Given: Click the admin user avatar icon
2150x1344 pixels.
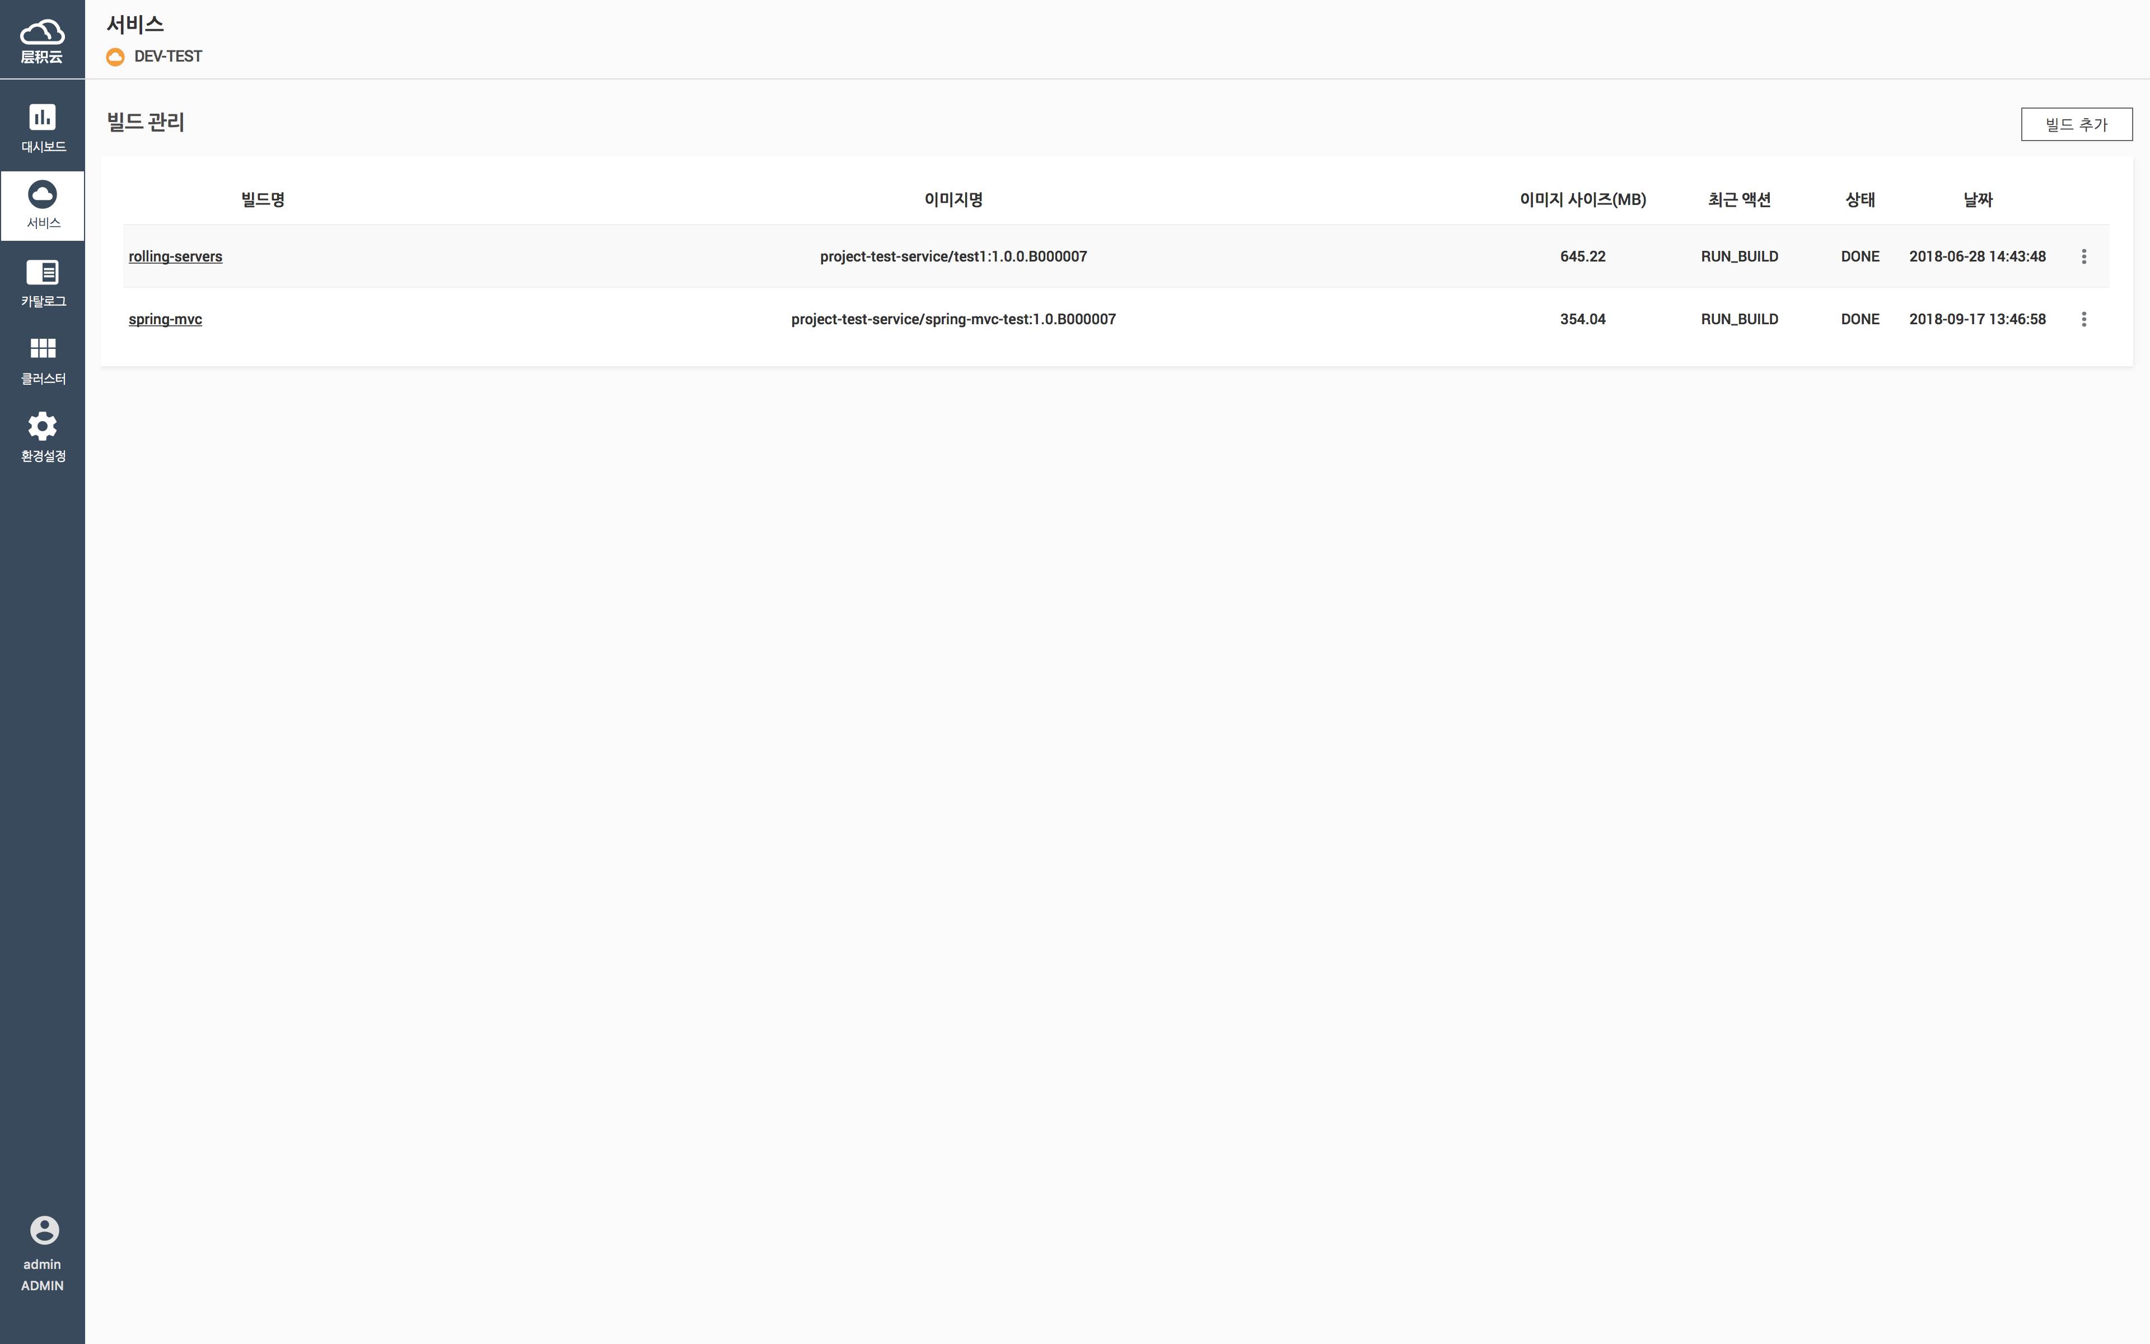Looking at the screenshot, I should 44,1230.
